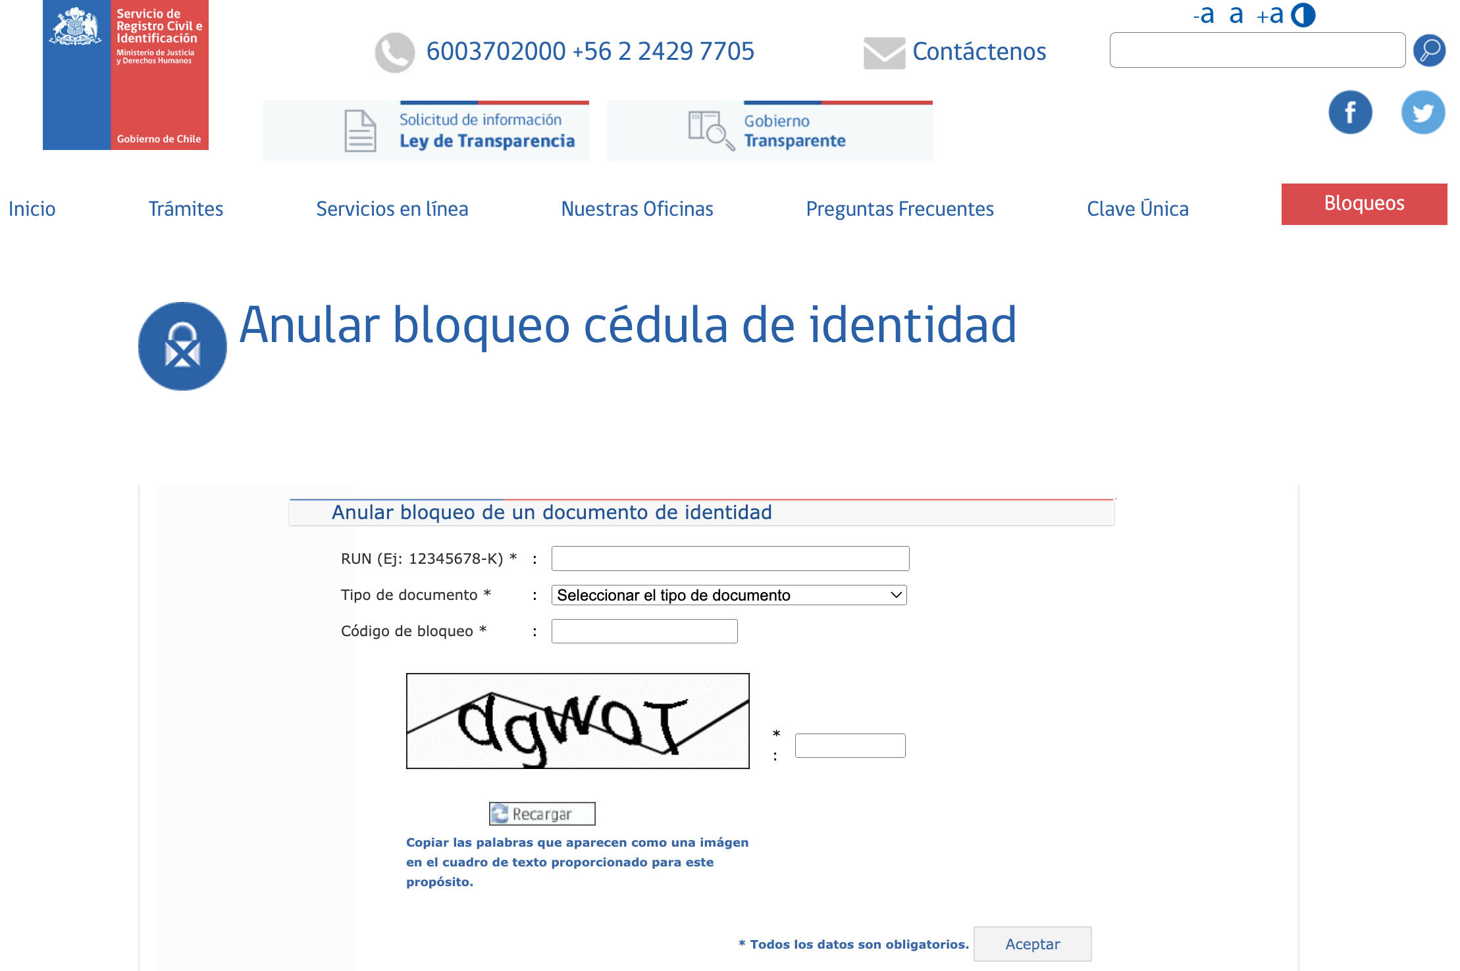Open Ley de Transparencia banner
1460x971 pixels.
pos(426,131)
